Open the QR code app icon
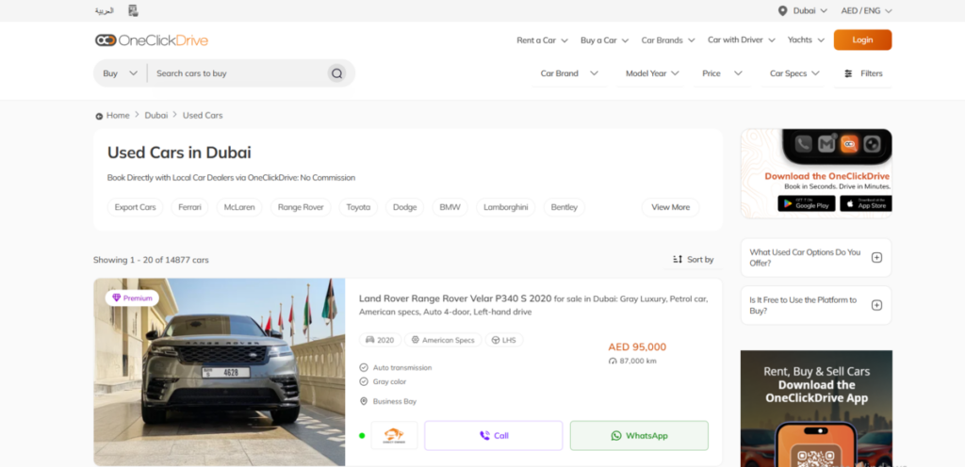The image size is (965, 467). pos(133,10)
